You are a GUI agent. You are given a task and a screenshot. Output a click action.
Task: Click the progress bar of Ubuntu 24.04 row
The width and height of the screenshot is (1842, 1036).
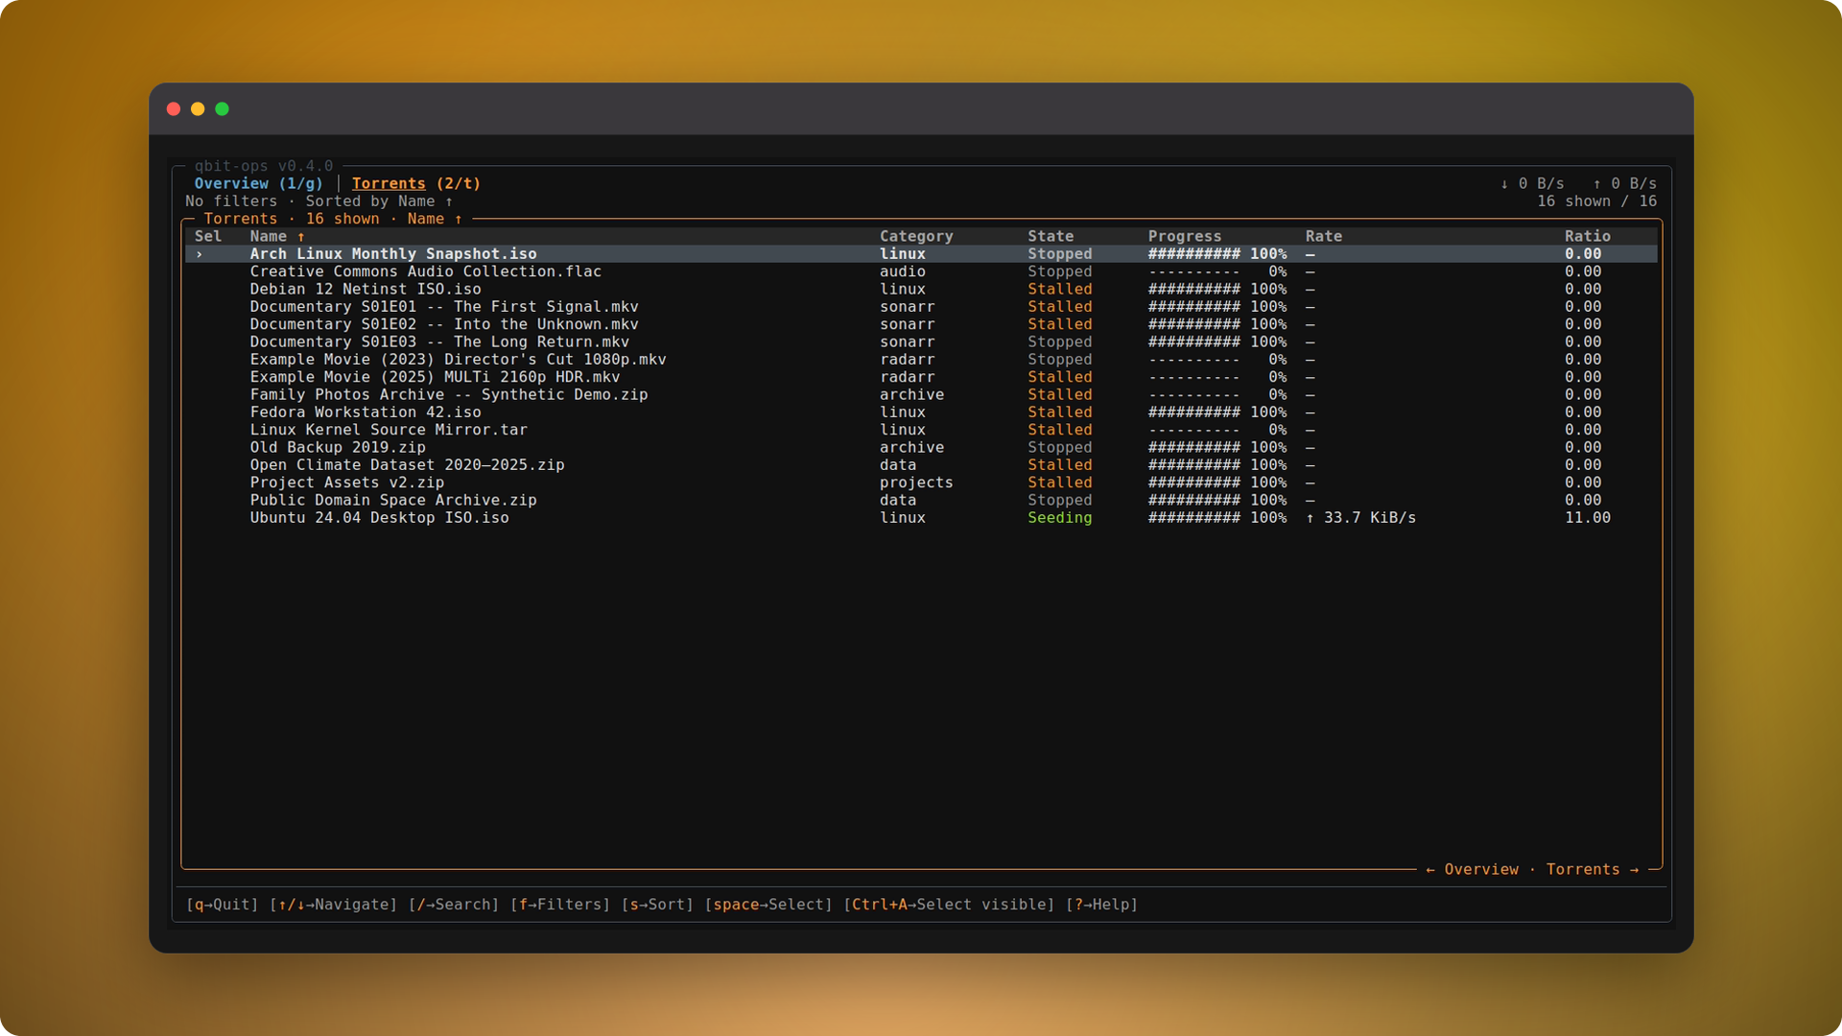pos(1194,518)
